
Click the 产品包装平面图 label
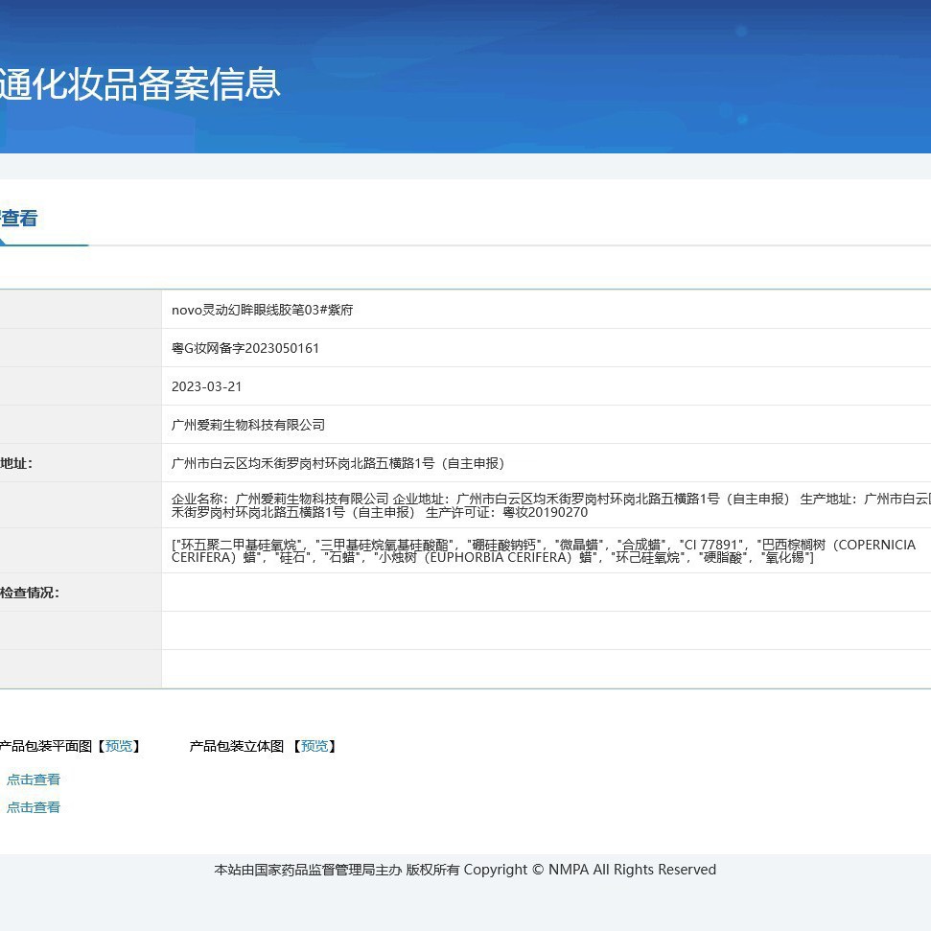point(46,746)
